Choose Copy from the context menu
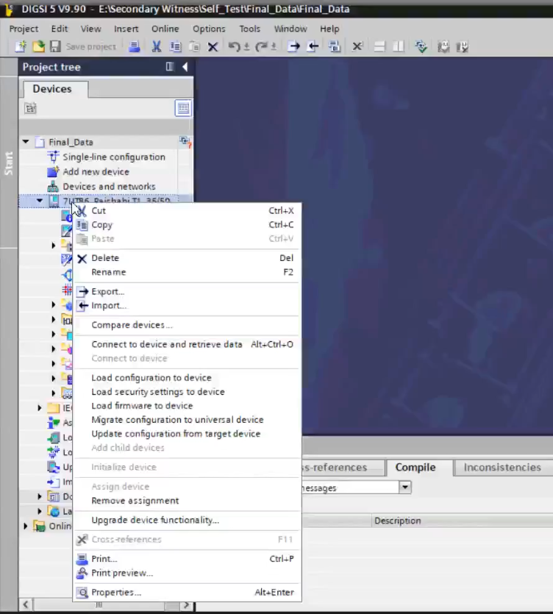This screenshot has height=614, width=553. click(188, 225)
